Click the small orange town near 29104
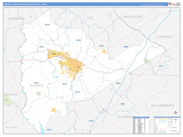Image resolution: width=183 pixels, height=137 pixels. click(105, 52)
